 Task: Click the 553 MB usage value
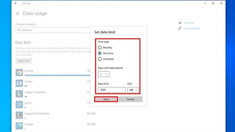91,124
